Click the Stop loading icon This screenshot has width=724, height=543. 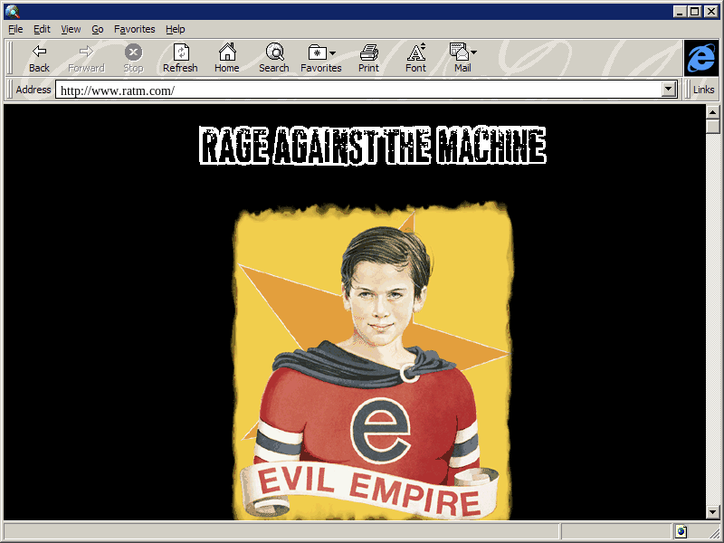click(x=133, y=52)
